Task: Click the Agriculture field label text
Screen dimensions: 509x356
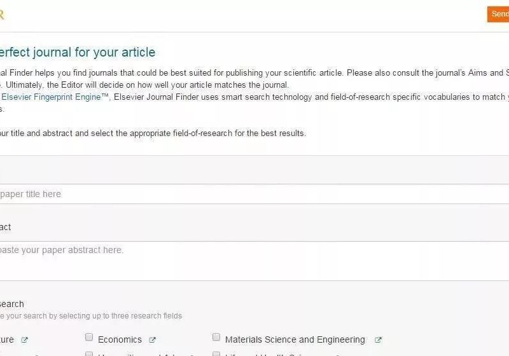Action: pos(6,339)
